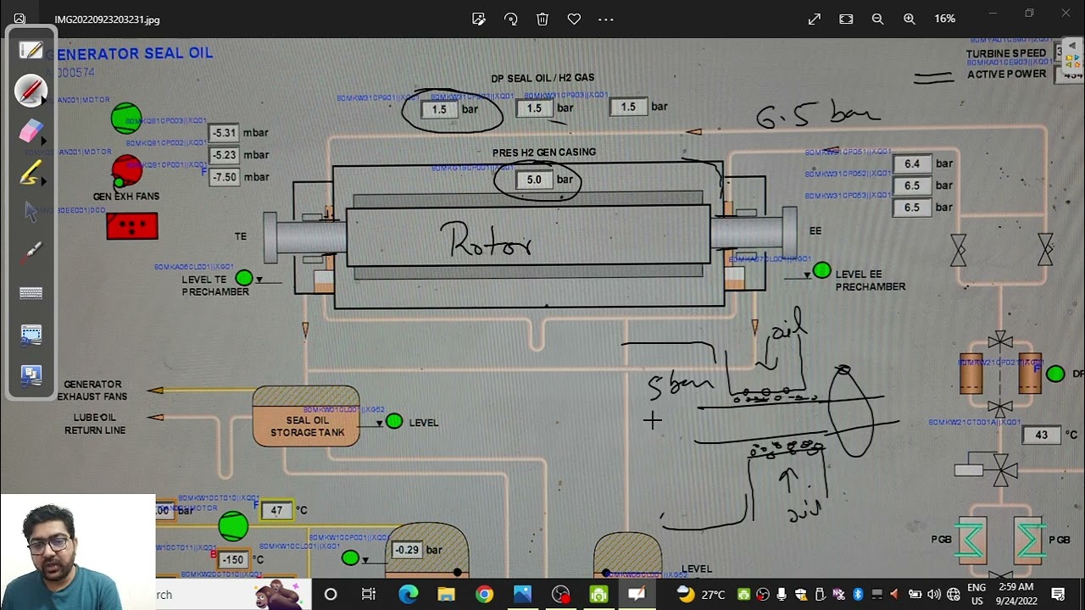The width and height of the screenshot is (1085, 610).
Task: Open the green Android app on taskbar
Action: point(598,594)
